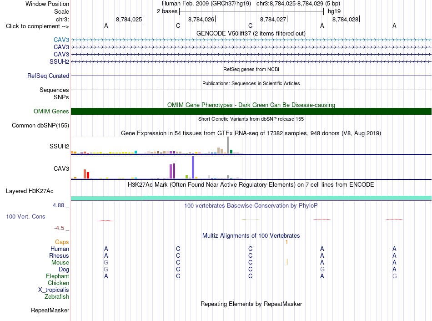432x321 pixels.
Task: Select the Mouse alignment row label
Action: click(60, 263)
